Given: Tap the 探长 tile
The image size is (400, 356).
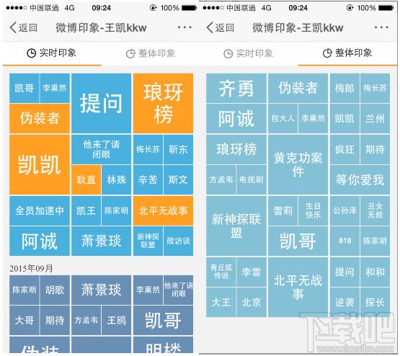Looking at the screenshot, I should coord(375,303).
